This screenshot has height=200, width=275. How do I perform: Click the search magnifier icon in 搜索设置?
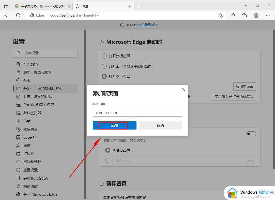click(x=18, y=53)
